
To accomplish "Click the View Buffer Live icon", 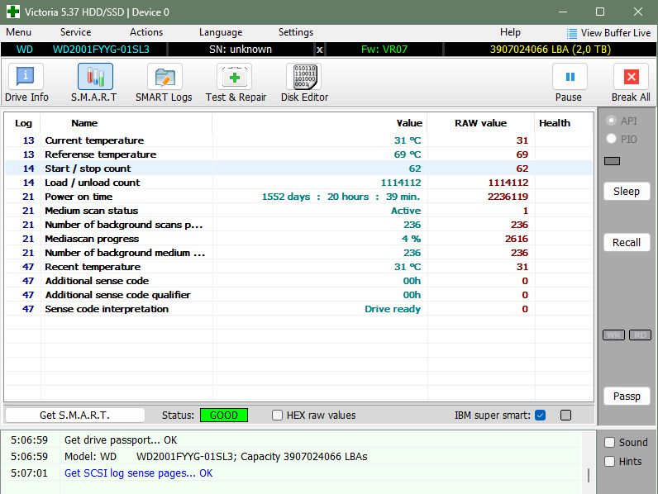I will click(x=571, y=33).
